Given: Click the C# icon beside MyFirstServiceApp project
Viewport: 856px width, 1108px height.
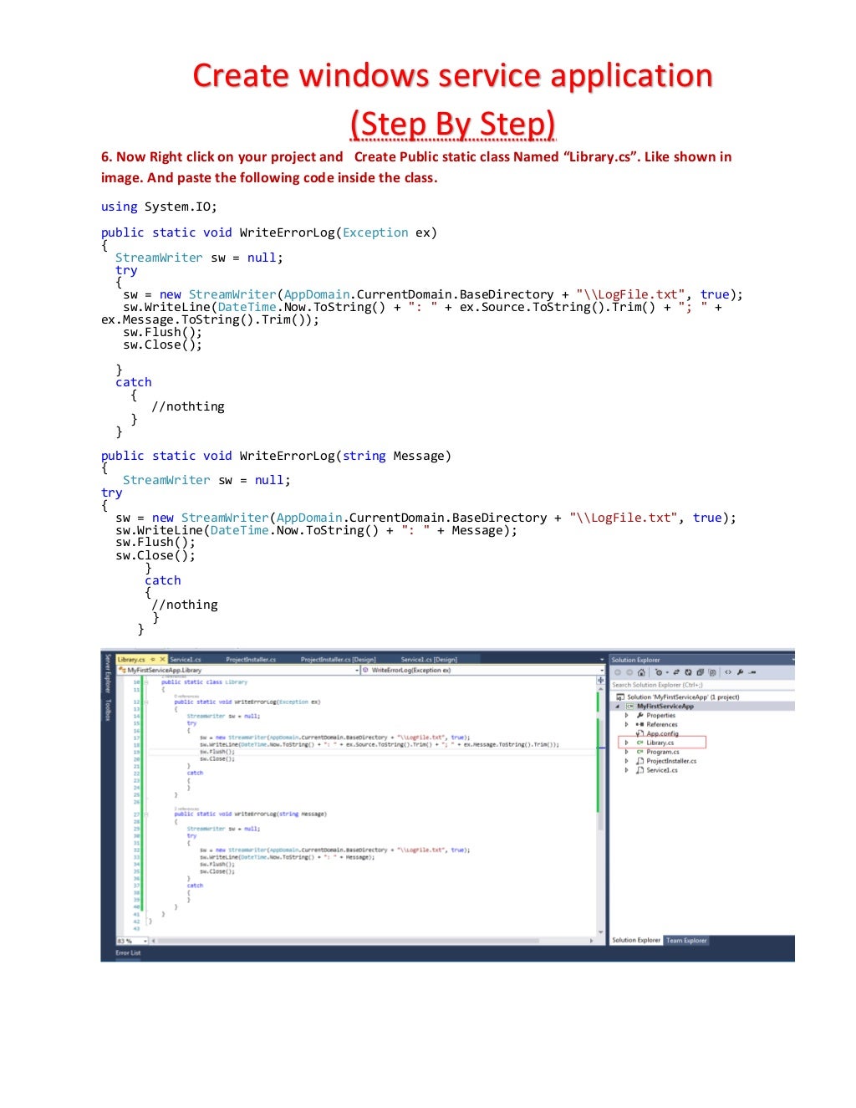Looking at the screenshot, I should coord(629,707).
